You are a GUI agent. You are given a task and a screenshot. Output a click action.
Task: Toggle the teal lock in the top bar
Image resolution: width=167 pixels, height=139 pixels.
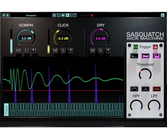click(x=81, y=15)
